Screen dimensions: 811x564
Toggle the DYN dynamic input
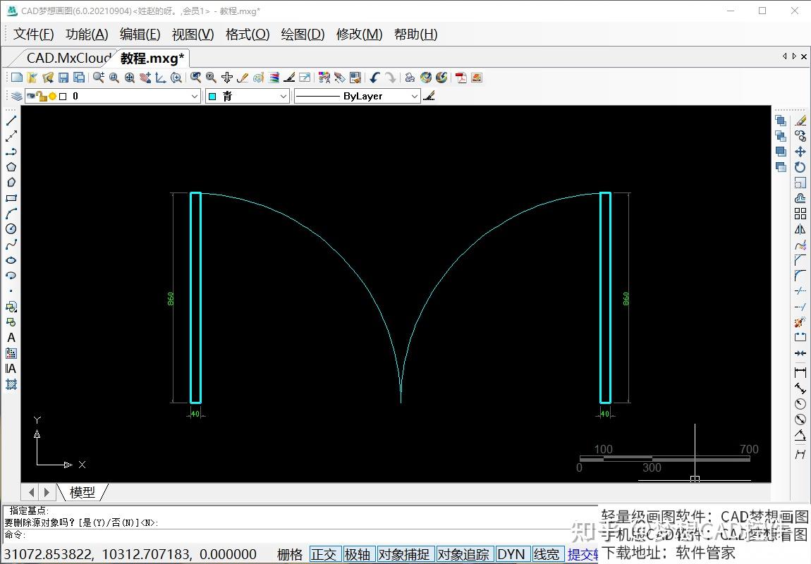coord(511,555)
